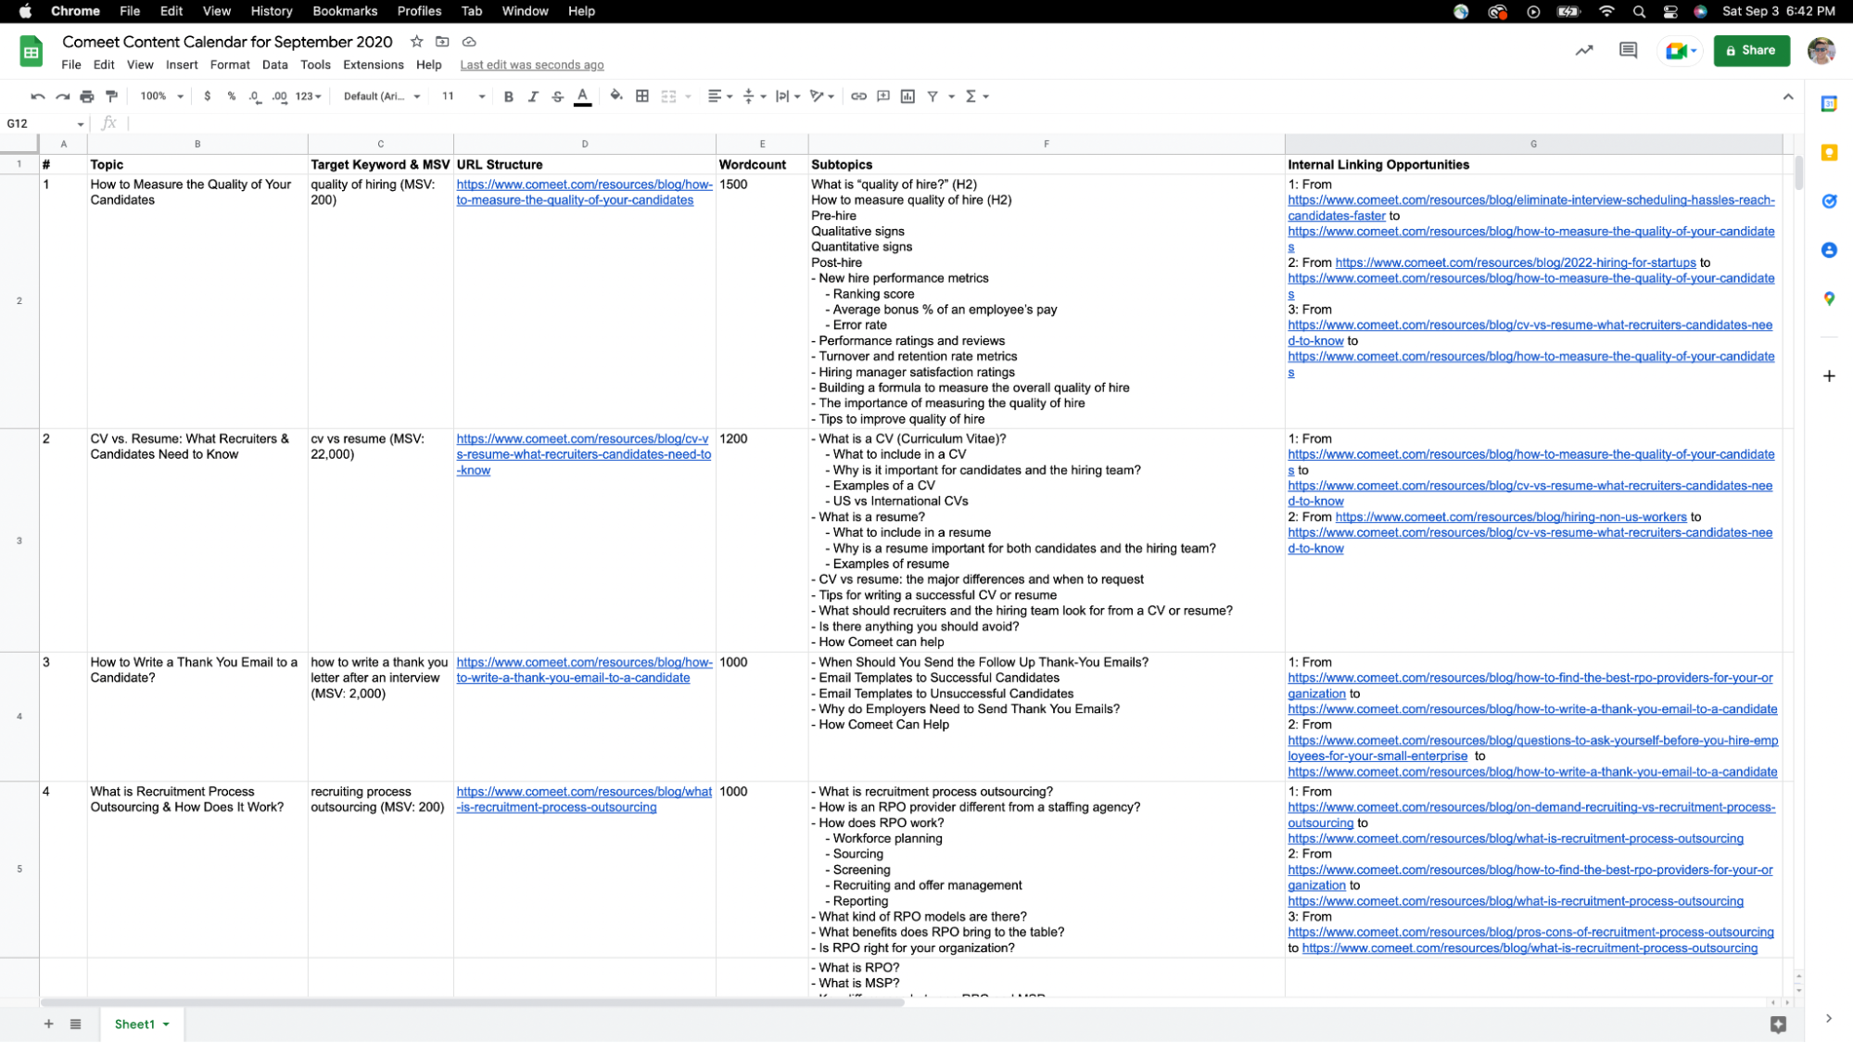
Task: Click the Create a filter icon
Action: point(933,96)
